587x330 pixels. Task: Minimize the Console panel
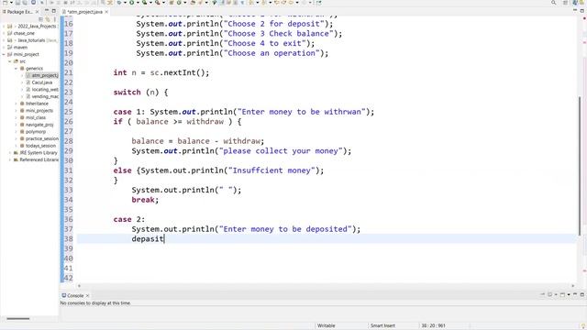click(x=575, y=295)
